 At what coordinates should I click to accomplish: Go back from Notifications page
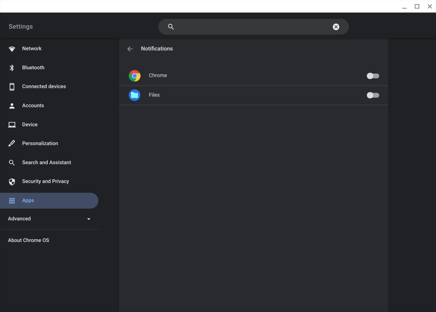click(x=130, y=49)
